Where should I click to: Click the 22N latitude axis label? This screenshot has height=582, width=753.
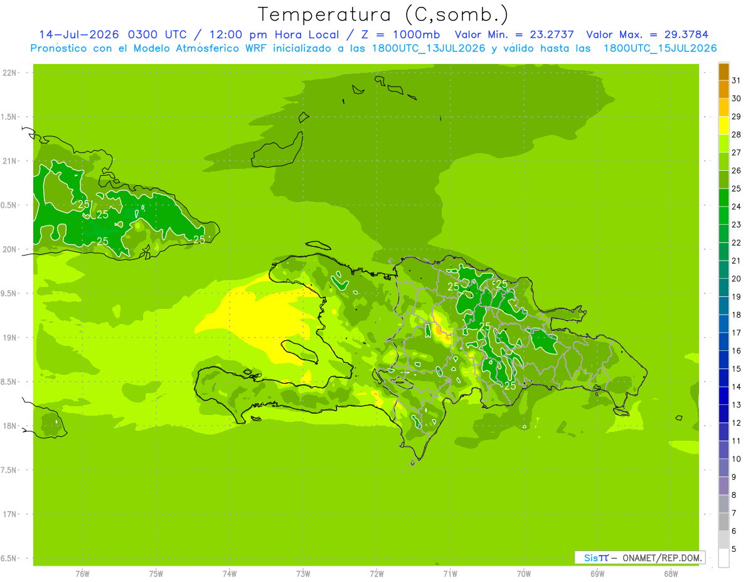(x=9, y=73)
